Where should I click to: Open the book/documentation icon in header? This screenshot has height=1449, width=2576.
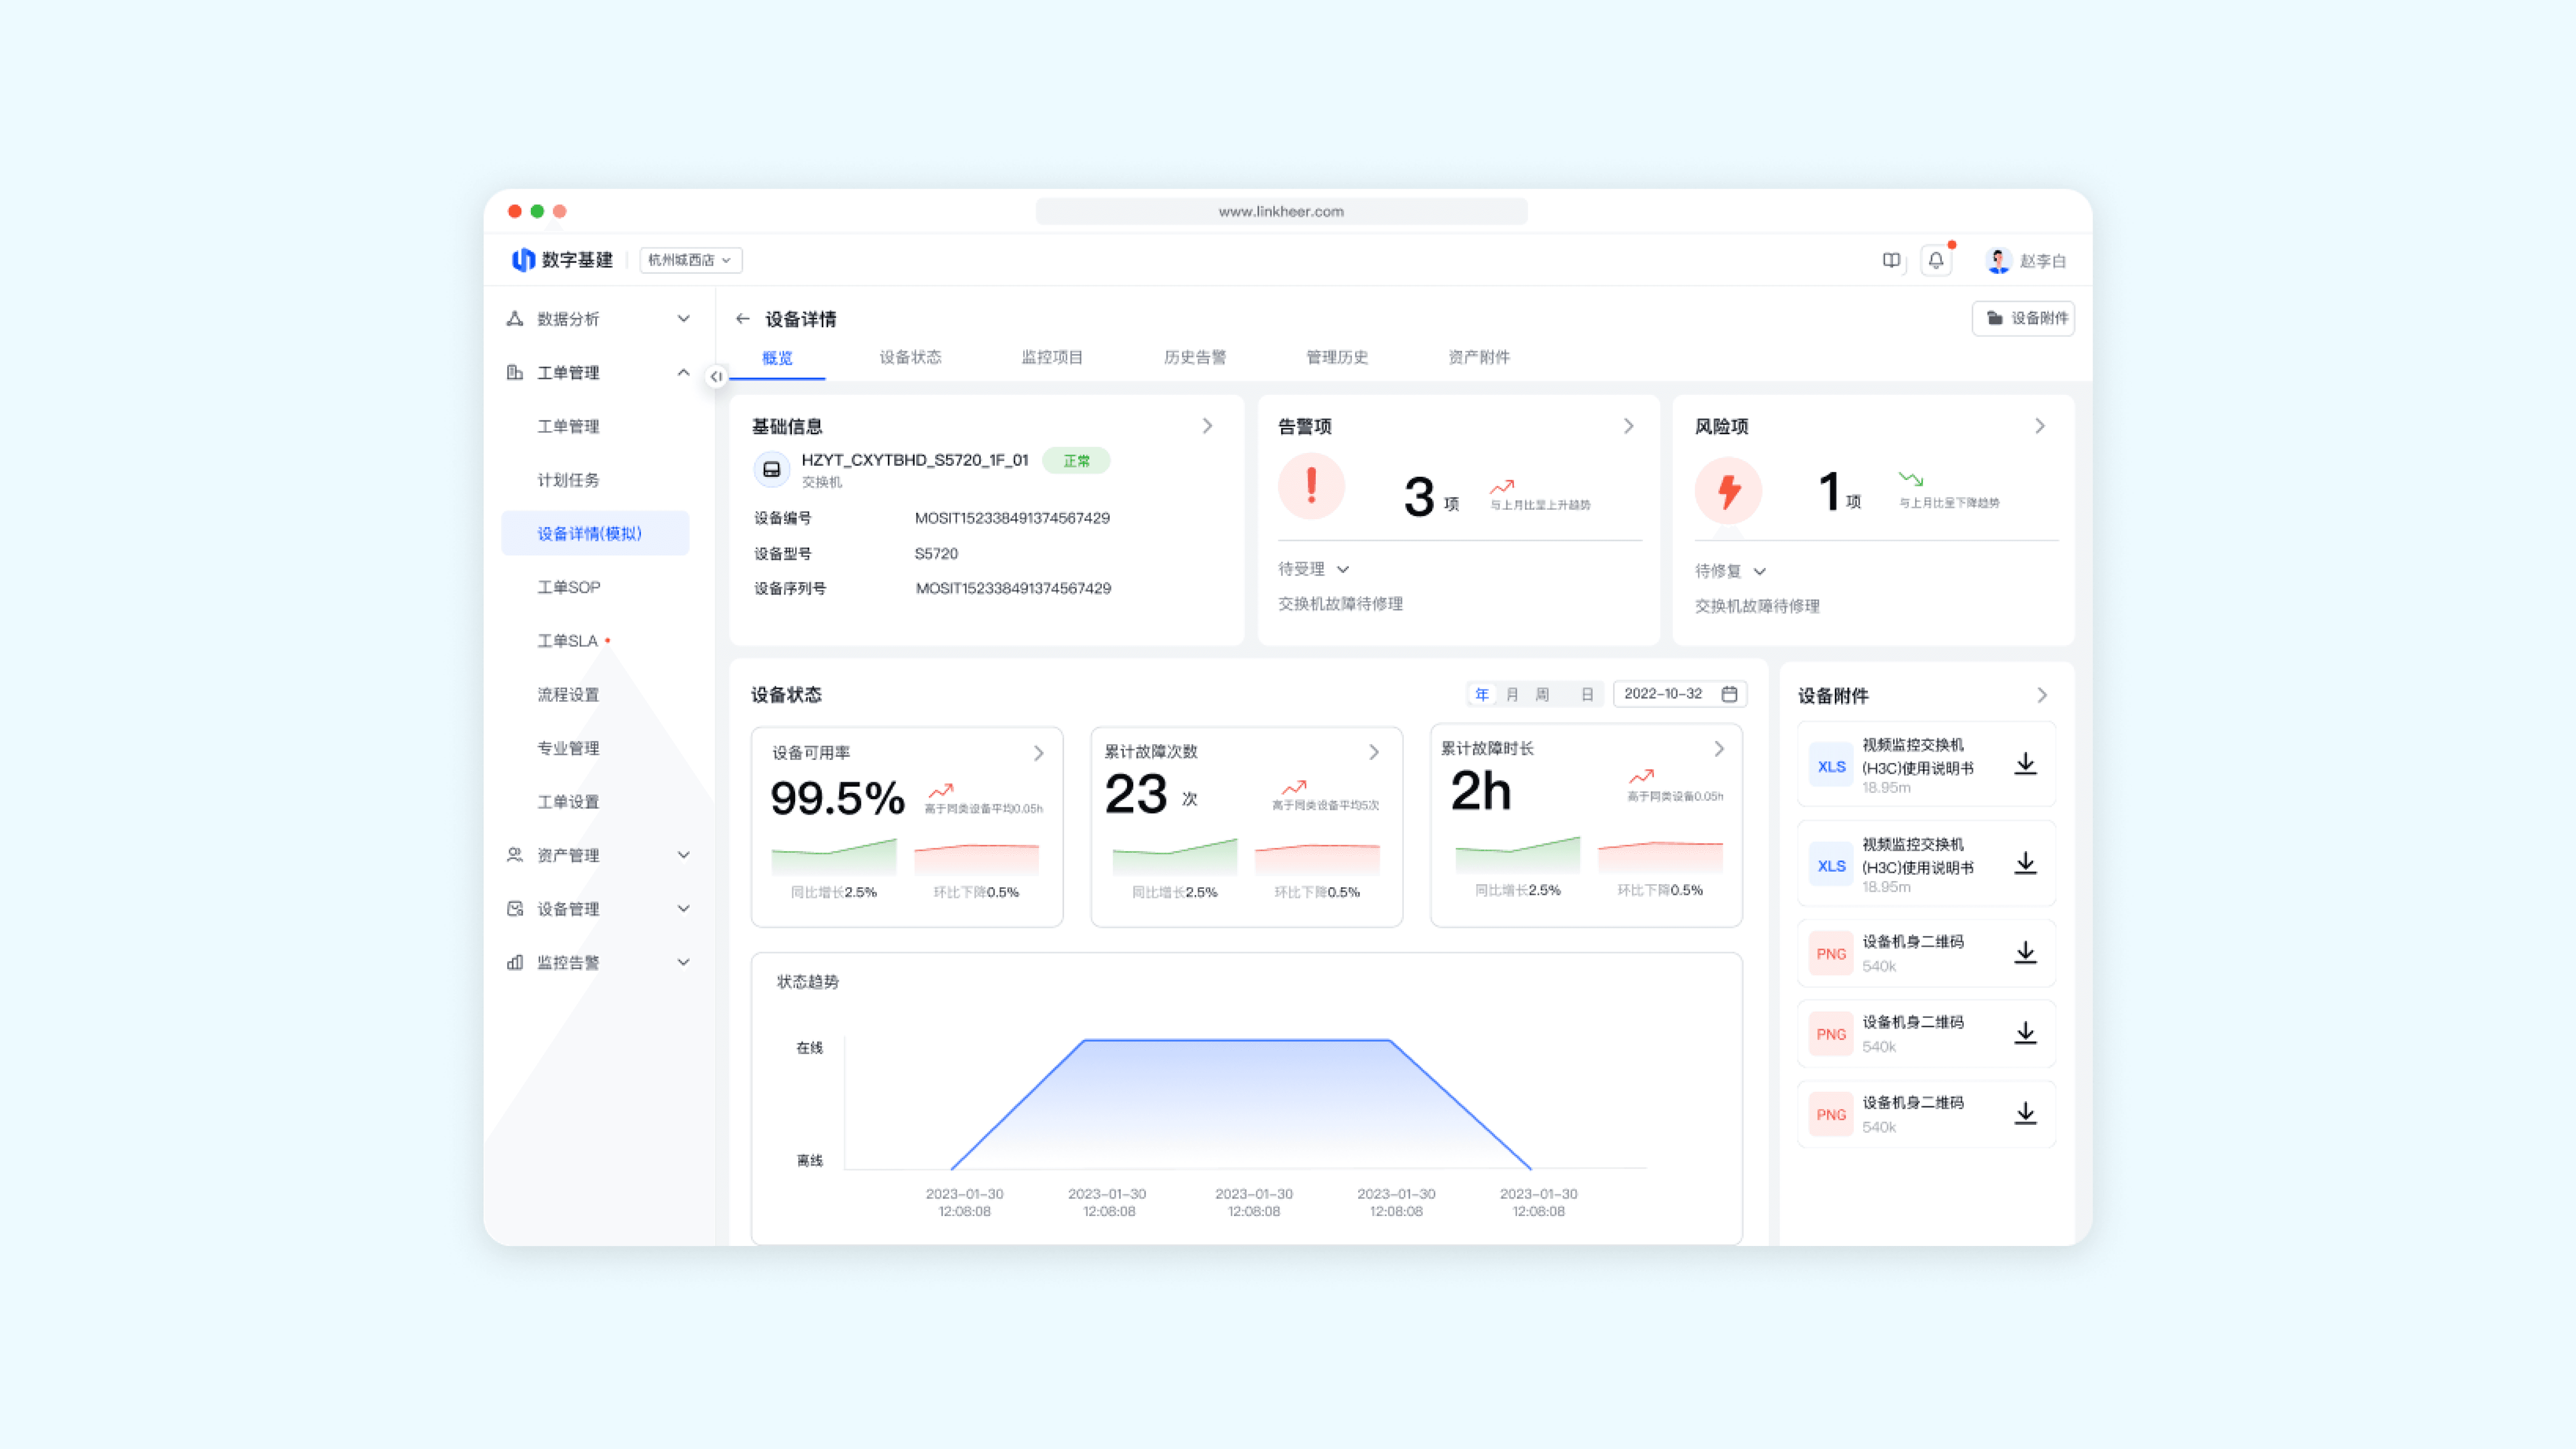pos(1891,260)
